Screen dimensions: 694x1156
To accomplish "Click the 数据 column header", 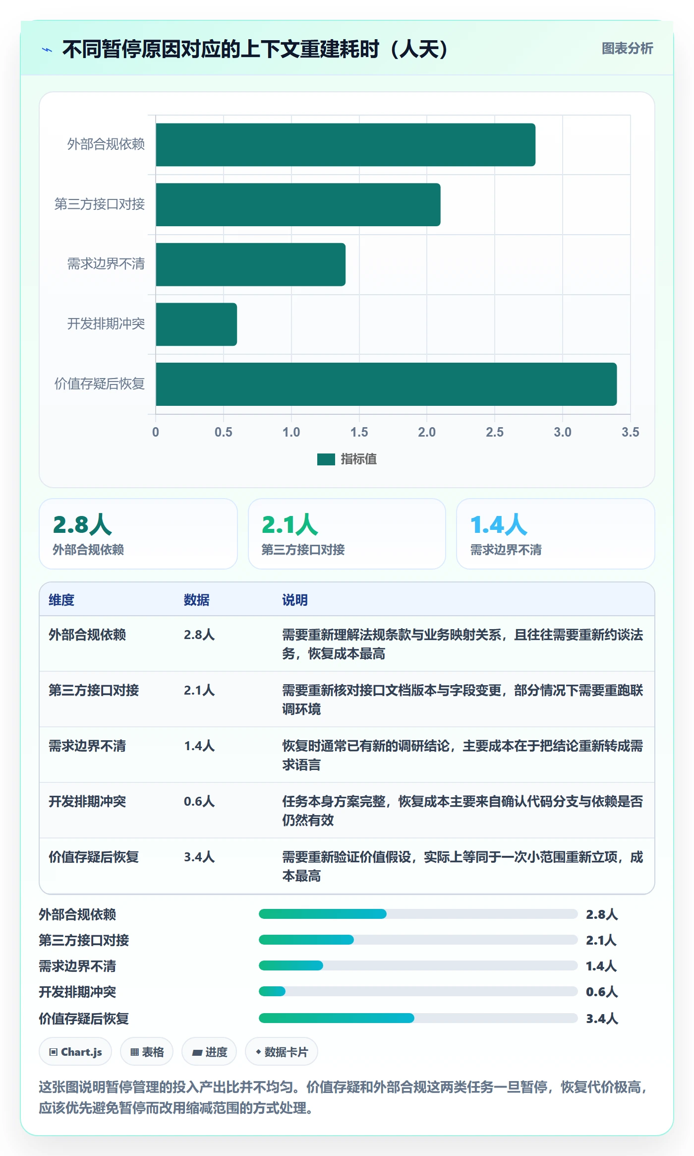I will click(197, 600).
